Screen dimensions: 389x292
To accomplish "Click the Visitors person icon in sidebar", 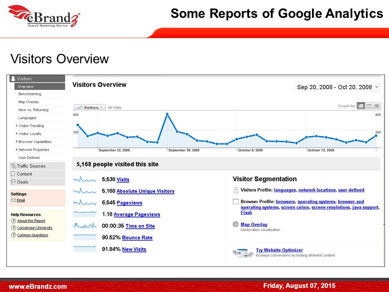I will pos(13,78).
